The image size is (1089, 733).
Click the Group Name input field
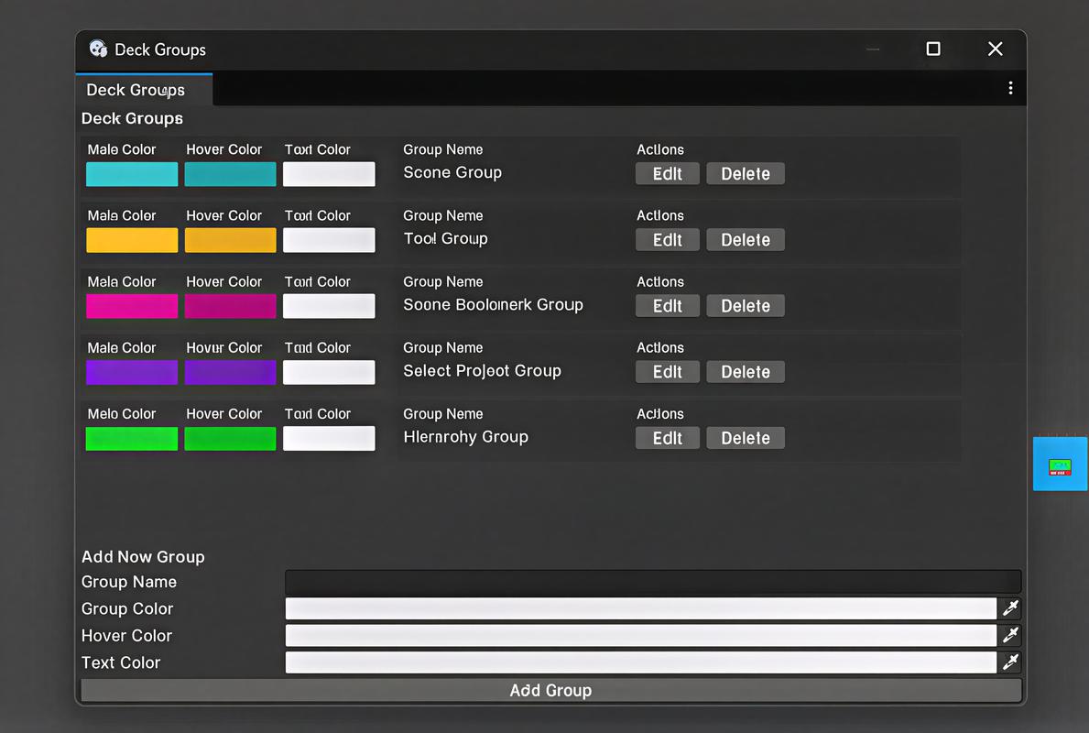[x=652, y=581]
